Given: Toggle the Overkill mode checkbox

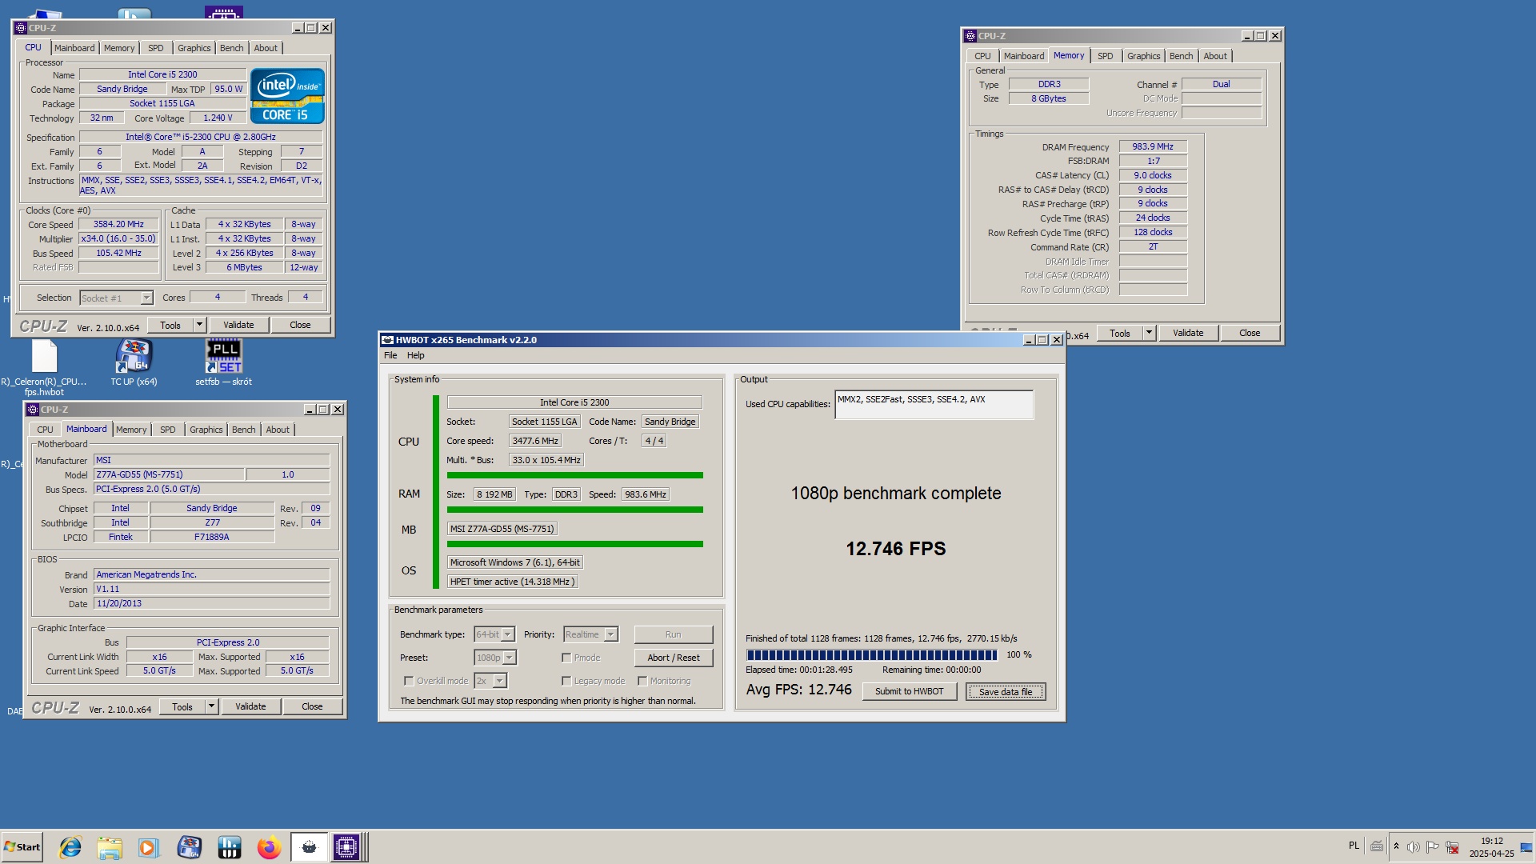Looking at the screenshot, I should pos(409,681).
